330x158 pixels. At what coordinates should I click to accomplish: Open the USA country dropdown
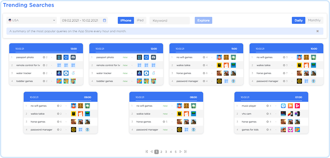coord(32,20)
